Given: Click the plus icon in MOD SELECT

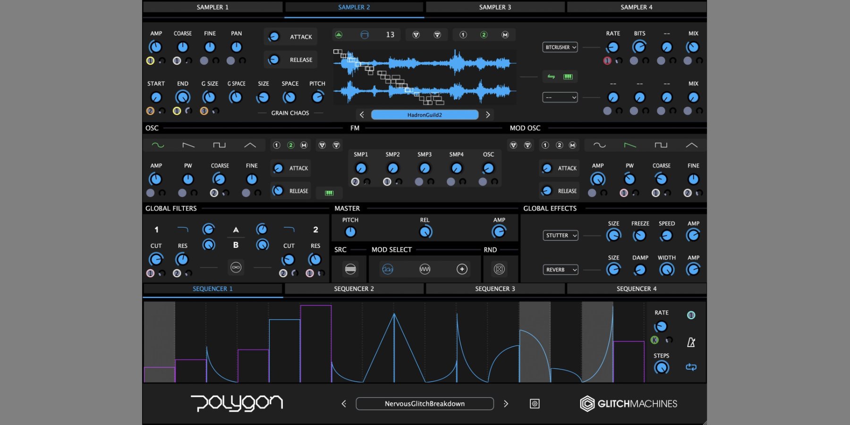Looking at the screenshot, I should 462,269.
